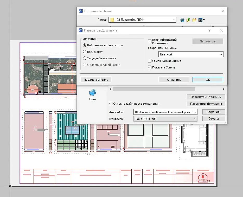
Task: Click the horizontal scrollbar in file list
Action: 154,89
